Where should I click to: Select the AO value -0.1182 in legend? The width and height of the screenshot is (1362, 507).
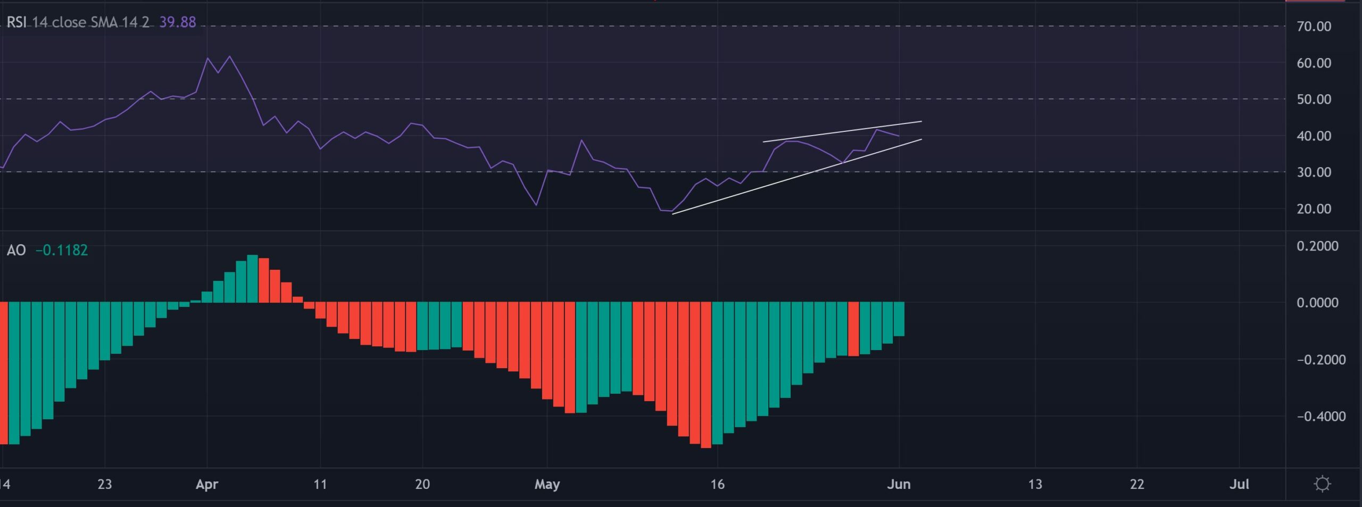click(x=62, y=250)
